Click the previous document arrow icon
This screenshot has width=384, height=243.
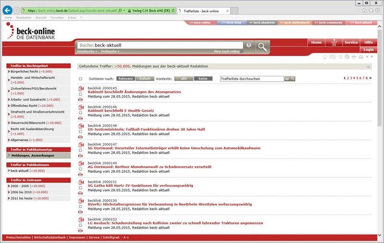point(367,57)
